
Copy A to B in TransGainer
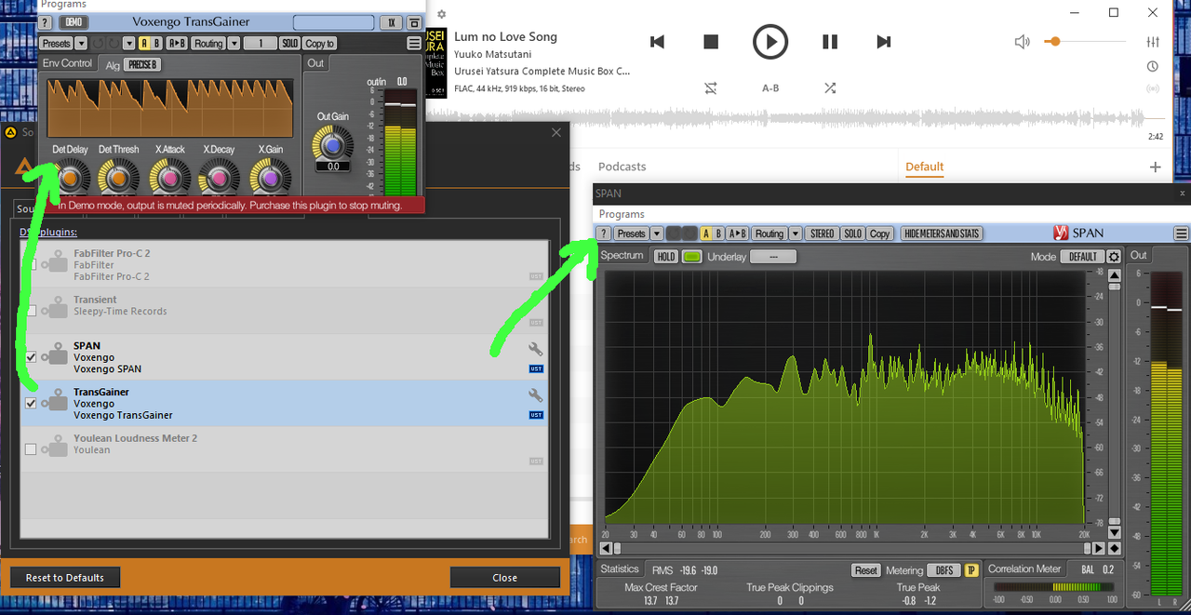pyautogui.click(x=177, y=44)
